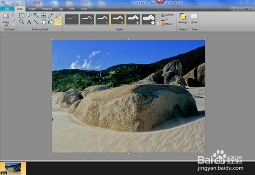This screenshot has width=255, height=175.
Task: Select the Selection rectangle tool
Action: 22,16
